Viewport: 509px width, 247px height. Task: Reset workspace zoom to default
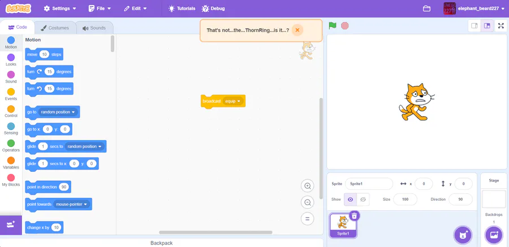[308, 218]
